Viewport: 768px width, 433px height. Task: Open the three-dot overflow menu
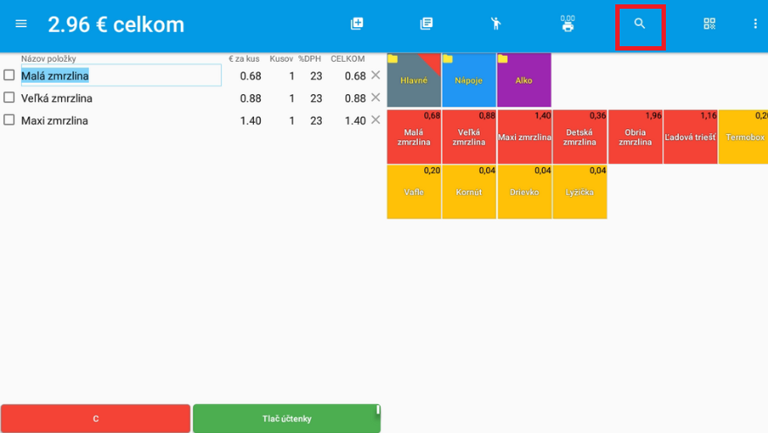tap(755, 24)
